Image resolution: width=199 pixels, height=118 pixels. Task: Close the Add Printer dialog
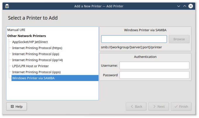click(x=191, y=6)
